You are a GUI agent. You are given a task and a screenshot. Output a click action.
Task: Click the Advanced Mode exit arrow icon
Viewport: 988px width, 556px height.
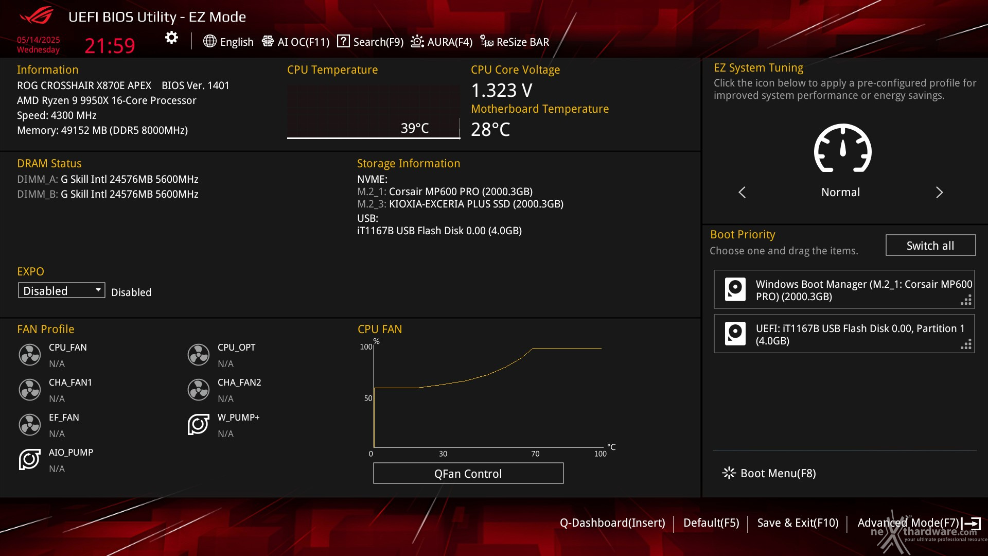click(972, 523)
